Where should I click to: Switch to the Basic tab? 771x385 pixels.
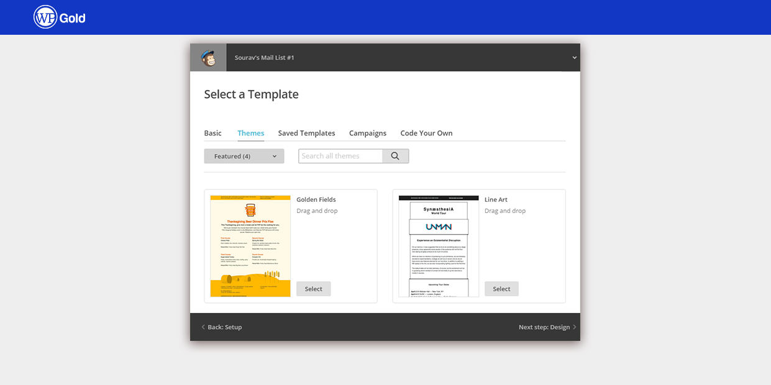click(x=212, y=133)
